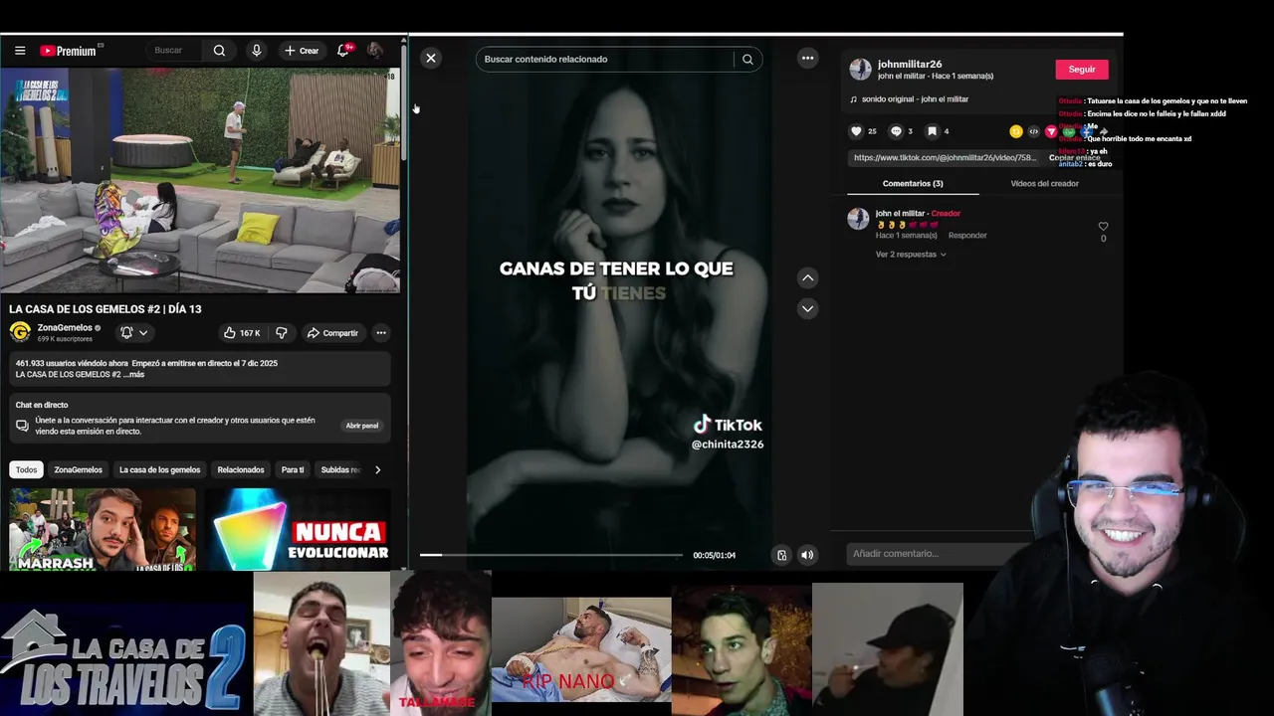This screenshot has width=1274, height=716.
Task: Like the TikTok video heart
Action: pos(856,131)
